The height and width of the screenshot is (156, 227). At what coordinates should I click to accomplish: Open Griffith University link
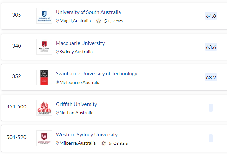pos(76,104)
